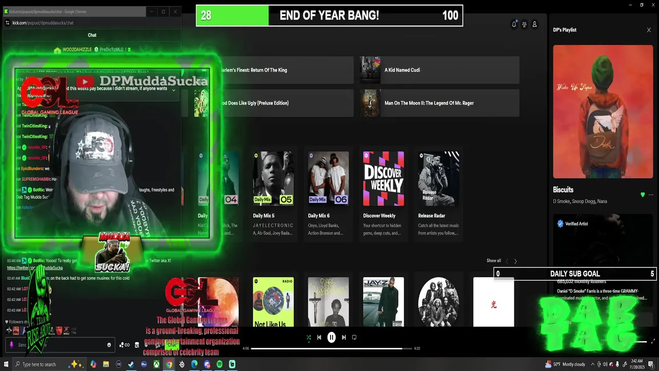Toggle the green heart for Biscuits

coord(643,195)
